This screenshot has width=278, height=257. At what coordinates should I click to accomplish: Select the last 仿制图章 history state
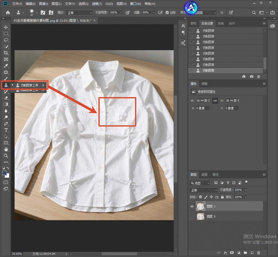click(x=226, y=71)
